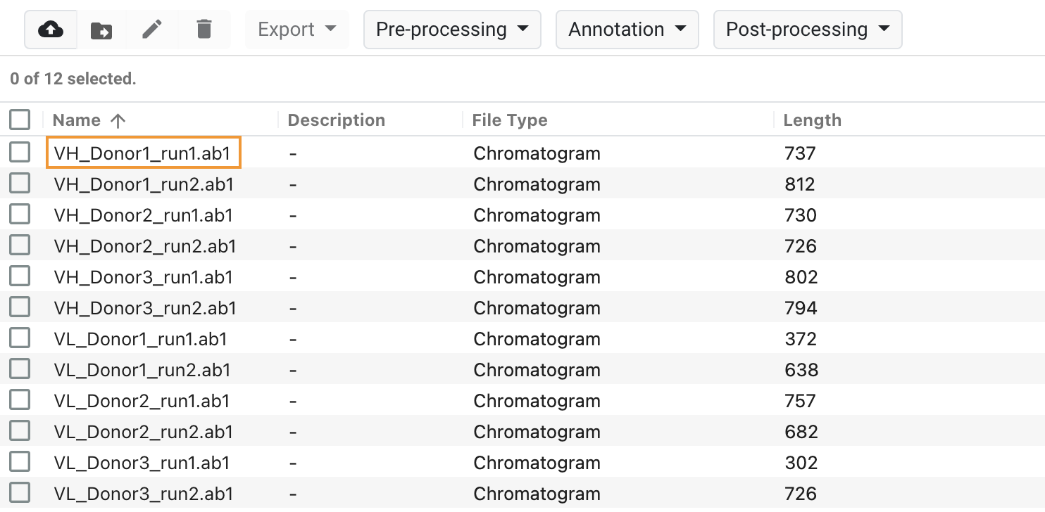Image resolution: width=1045 pixels, height=512 pixels.
Task: Click the move-to-folder icon
Action: (x=101, y=30)
